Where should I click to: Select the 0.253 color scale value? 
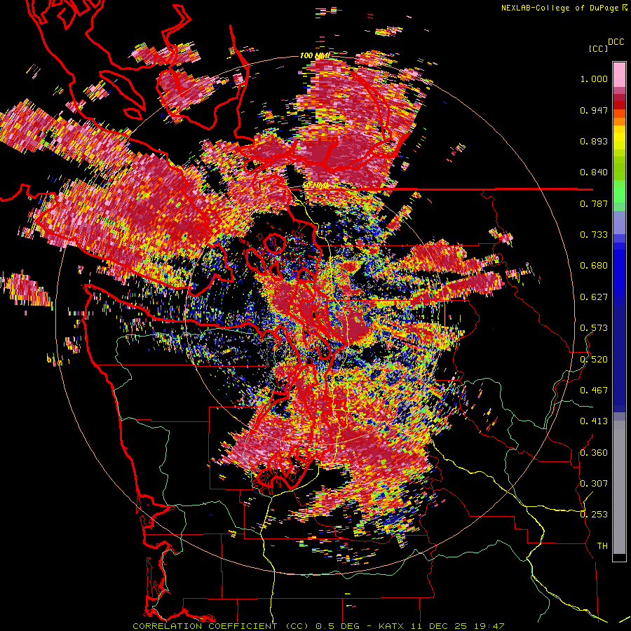coord(594,515)
